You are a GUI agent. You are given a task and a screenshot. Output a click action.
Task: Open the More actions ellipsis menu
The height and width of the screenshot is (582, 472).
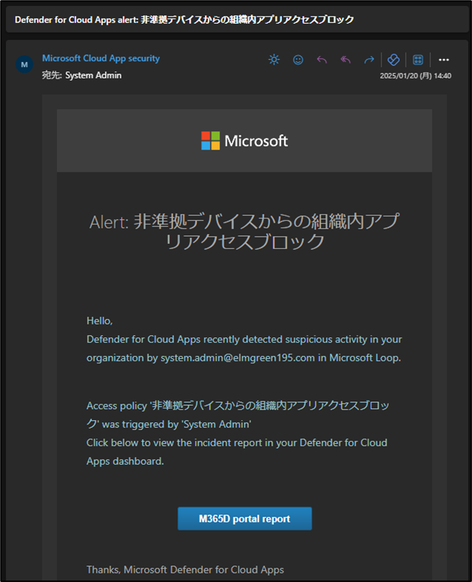(443, 60)
